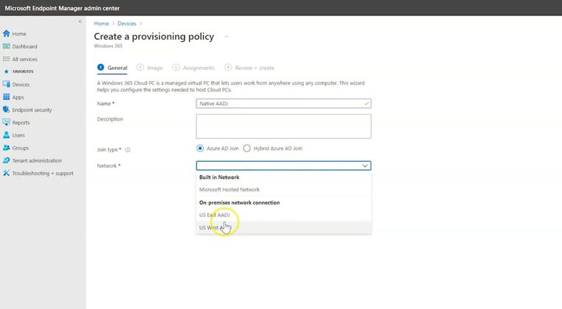Open the Endpoint security sidebar label
The height and width of the screenshot is (309, 562).
pyautogui.click(x=32, y=110)
